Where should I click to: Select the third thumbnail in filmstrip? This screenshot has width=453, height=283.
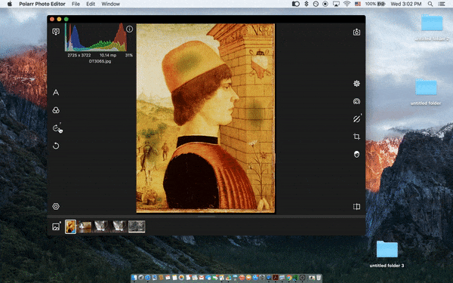click(101, 226)
